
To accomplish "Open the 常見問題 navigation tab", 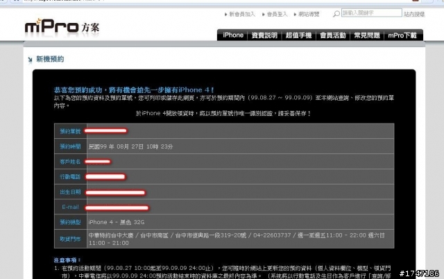I will pos(367,35).
